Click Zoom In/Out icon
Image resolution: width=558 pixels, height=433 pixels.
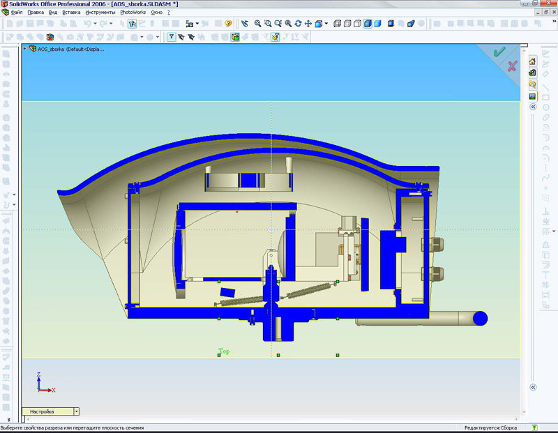278,24
